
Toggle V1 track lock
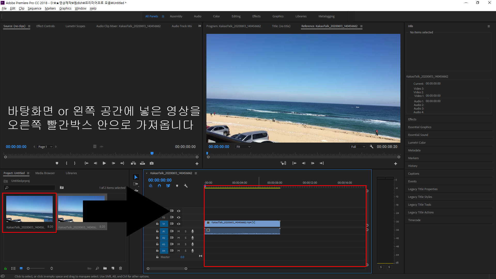[x=157, y=224]
